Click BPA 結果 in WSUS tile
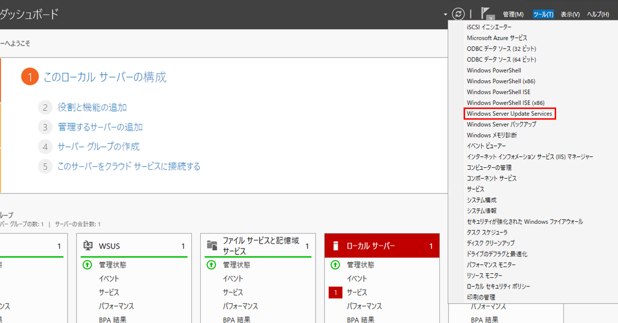 (x=112, y=319)
